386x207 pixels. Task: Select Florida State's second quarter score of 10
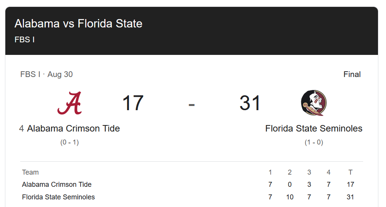289,197
